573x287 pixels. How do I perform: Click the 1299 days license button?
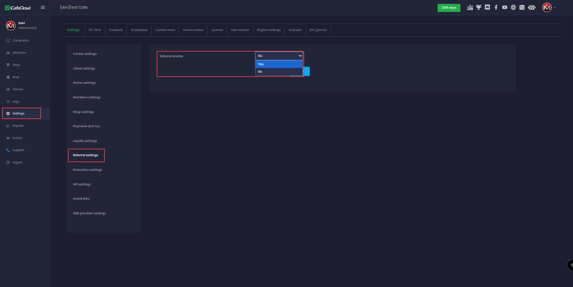click(x=449, y=8)
